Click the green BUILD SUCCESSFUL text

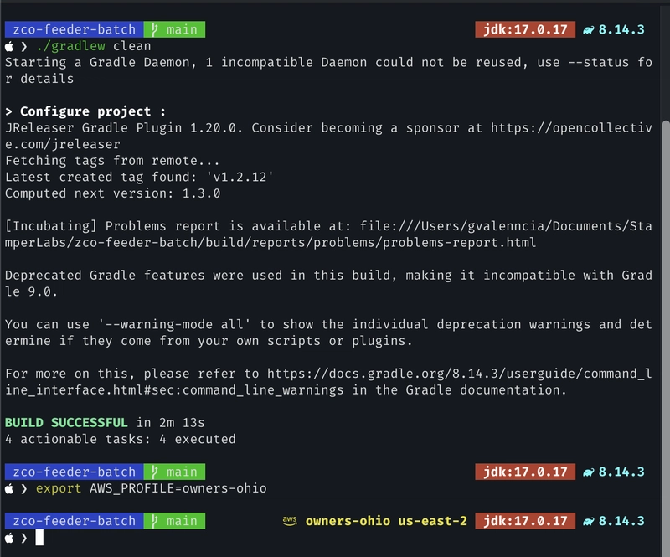(66, 423)
